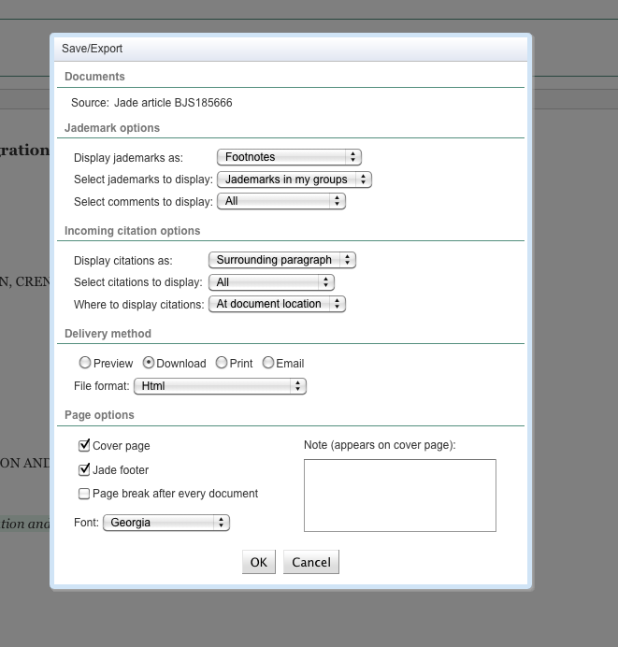This screenshot has height=647, width=618.
Task: Select the Preview delivery method
Action: pos(85,363)
